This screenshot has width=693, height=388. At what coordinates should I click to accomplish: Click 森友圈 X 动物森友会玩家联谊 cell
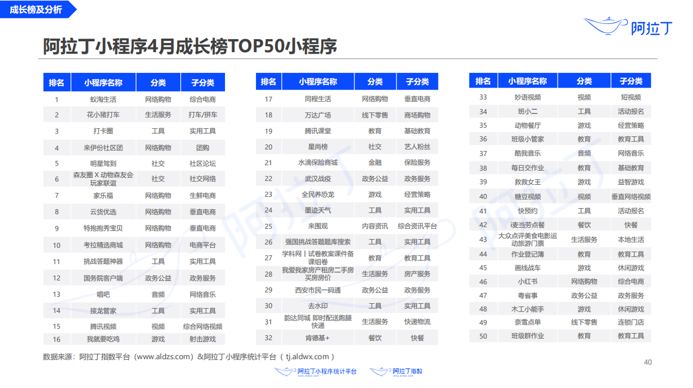coord(103,179)
